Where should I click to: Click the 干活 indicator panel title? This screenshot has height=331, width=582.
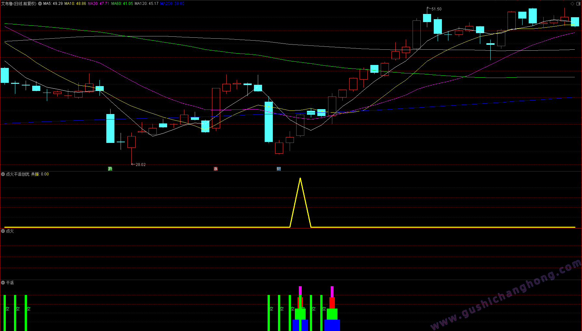(10, 283)
